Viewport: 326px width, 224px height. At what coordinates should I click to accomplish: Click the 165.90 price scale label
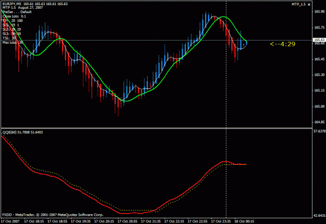coord(318,11)
